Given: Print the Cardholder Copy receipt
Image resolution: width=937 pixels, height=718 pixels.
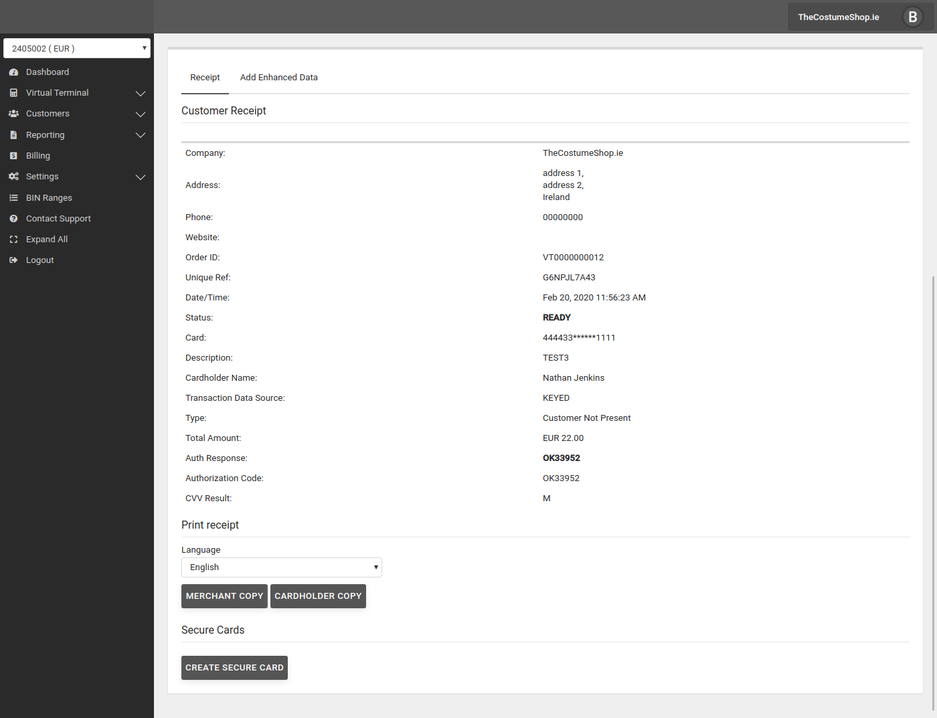Looking at the screenshot, I should pos(318,596).
